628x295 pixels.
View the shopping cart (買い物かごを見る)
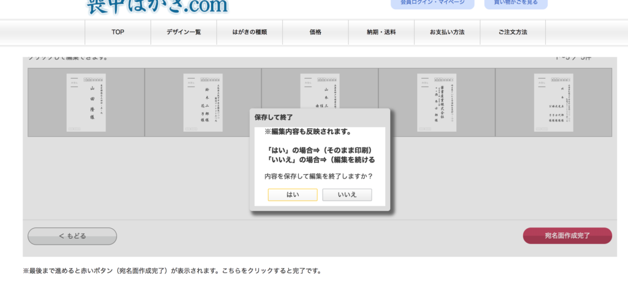(516, 4)
